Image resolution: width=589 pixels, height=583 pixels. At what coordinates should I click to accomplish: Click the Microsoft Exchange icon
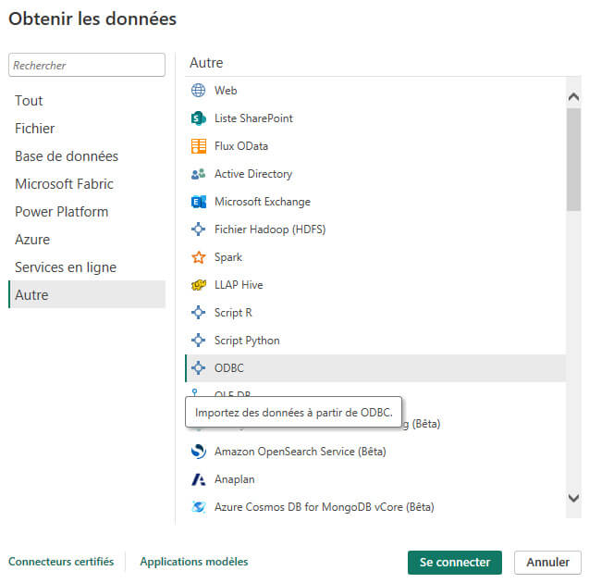point(198,202)
